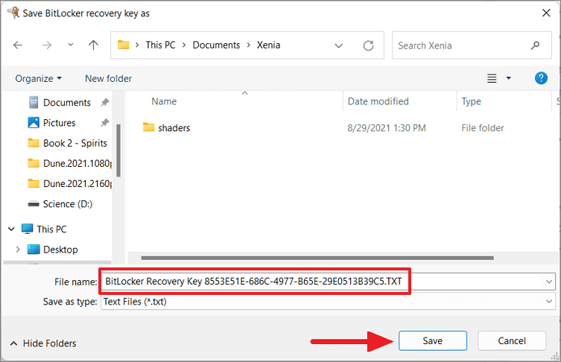Click the File folder type cell
Screen dimensions: 561x362
(482, 128)
